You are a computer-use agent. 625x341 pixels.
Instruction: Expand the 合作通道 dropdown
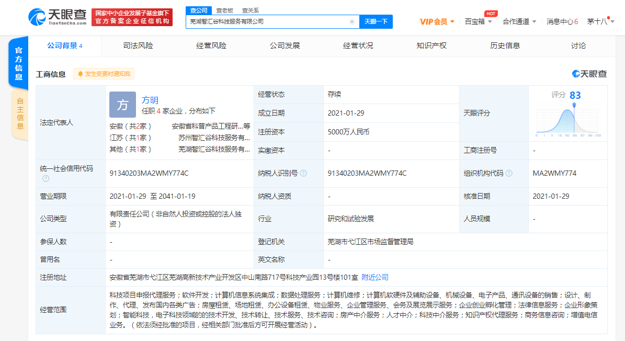519,21
